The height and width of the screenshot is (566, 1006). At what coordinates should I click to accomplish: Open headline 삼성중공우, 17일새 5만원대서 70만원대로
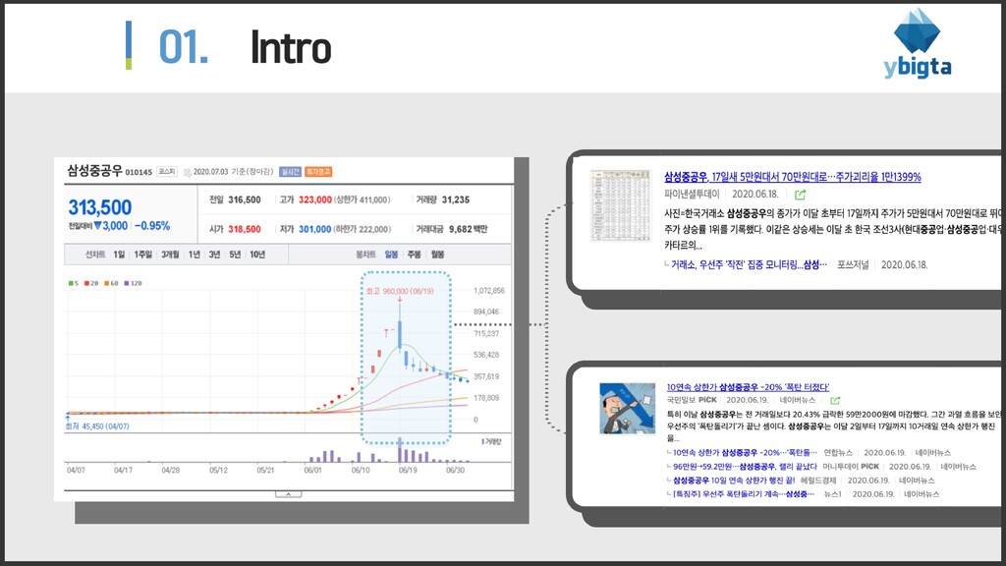pos(793,177)
